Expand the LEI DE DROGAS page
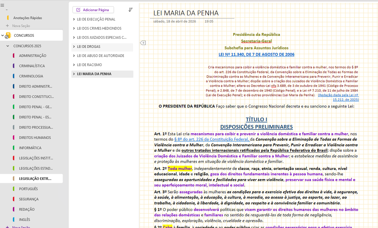This screenshot has height=228, width=378. pos(74,47)
